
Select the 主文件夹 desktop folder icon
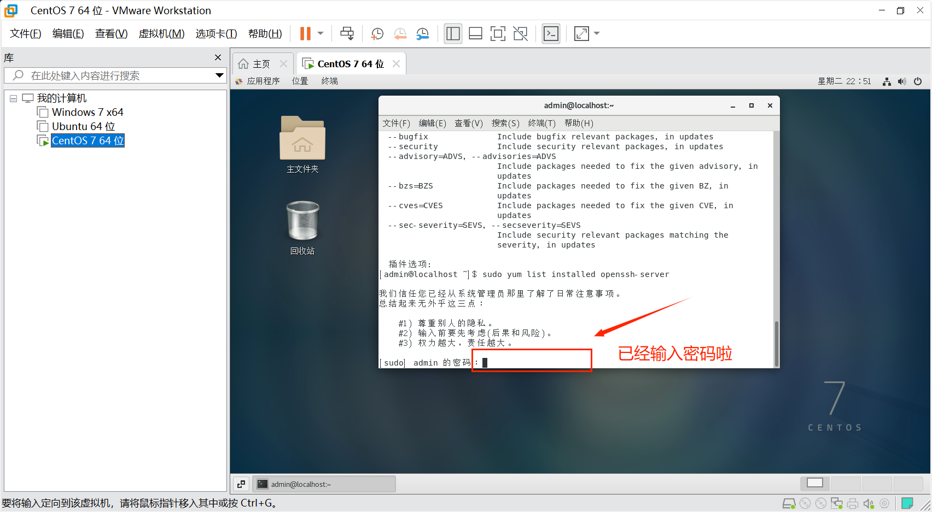point(302,144)
